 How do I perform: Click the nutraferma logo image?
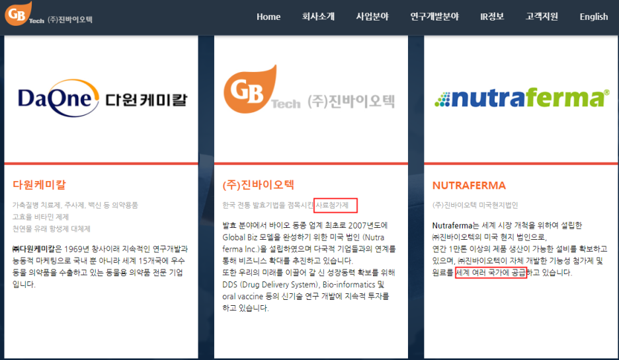522,98
